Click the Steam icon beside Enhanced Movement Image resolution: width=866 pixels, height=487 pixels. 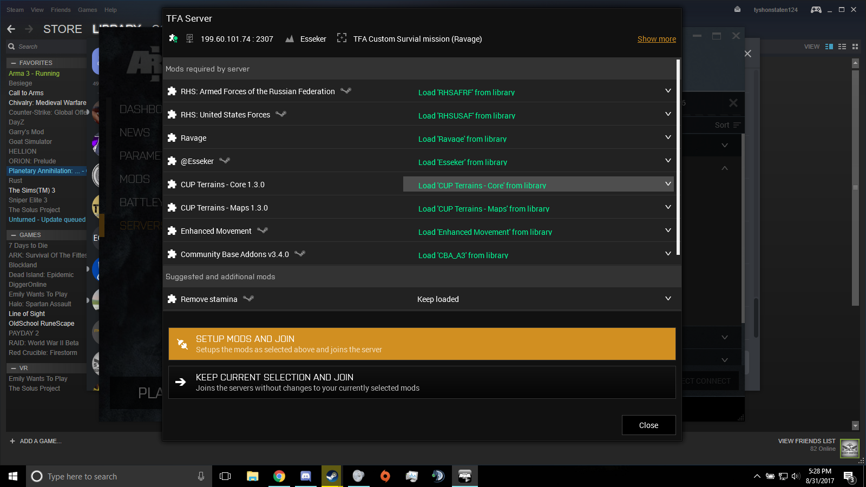pos(263,231)
